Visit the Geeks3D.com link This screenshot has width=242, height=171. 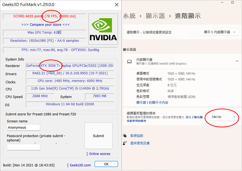(x=79, y=165)
